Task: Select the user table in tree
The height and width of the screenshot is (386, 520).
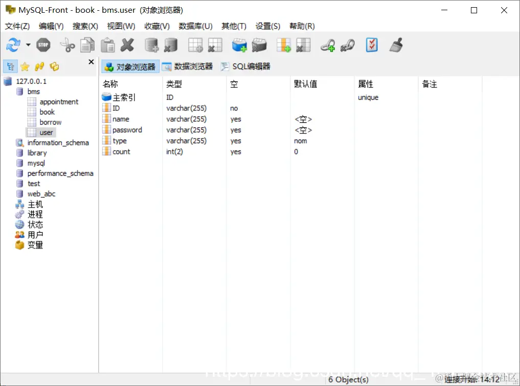Action: click(46, 132)
